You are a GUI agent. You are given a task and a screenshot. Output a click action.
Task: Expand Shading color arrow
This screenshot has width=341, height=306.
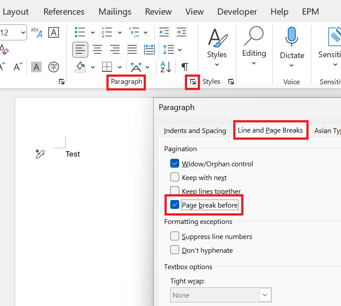pyautogui.click(x=93, y=67)
